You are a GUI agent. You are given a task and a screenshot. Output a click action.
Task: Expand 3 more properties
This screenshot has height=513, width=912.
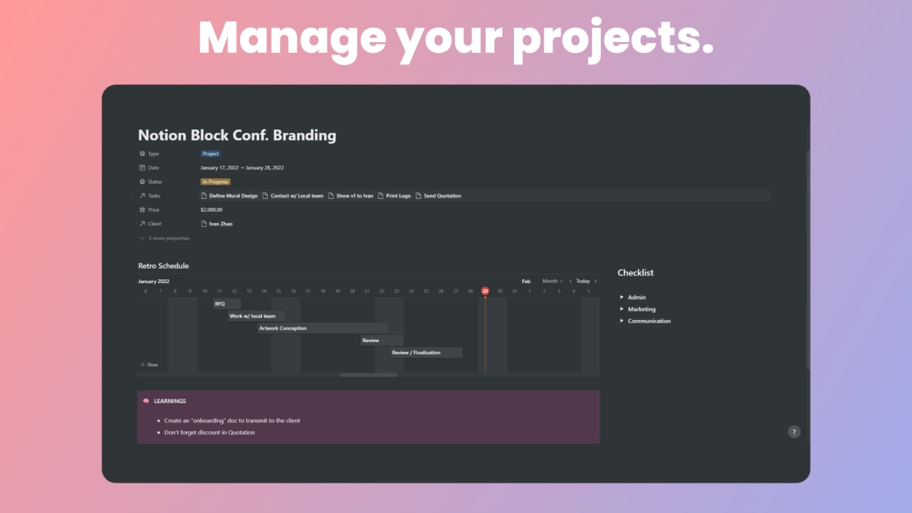coord(164,238)
